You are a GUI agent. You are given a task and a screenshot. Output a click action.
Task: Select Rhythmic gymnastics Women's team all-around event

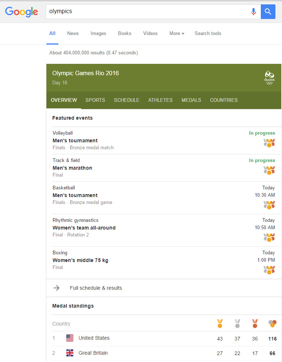pos(84,228)
